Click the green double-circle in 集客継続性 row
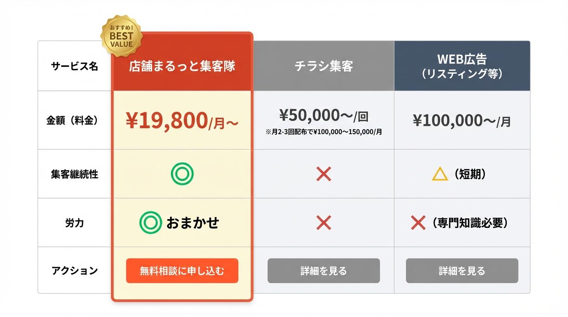The width and height of the screenshot is (568, 317). tap(182, 174)
